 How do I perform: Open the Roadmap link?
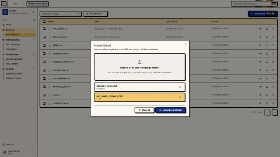(8, 144)
